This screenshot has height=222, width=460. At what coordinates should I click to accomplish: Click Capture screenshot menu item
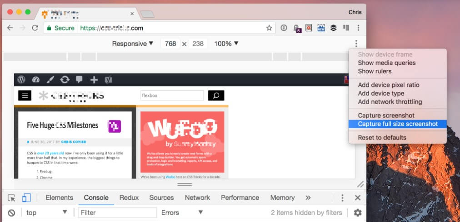tap(386, 116)
